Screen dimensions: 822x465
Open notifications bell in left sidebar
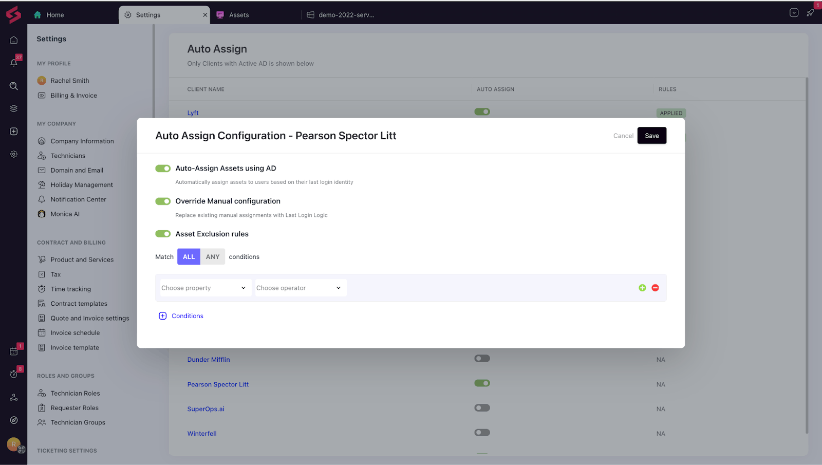pos(14,63)
